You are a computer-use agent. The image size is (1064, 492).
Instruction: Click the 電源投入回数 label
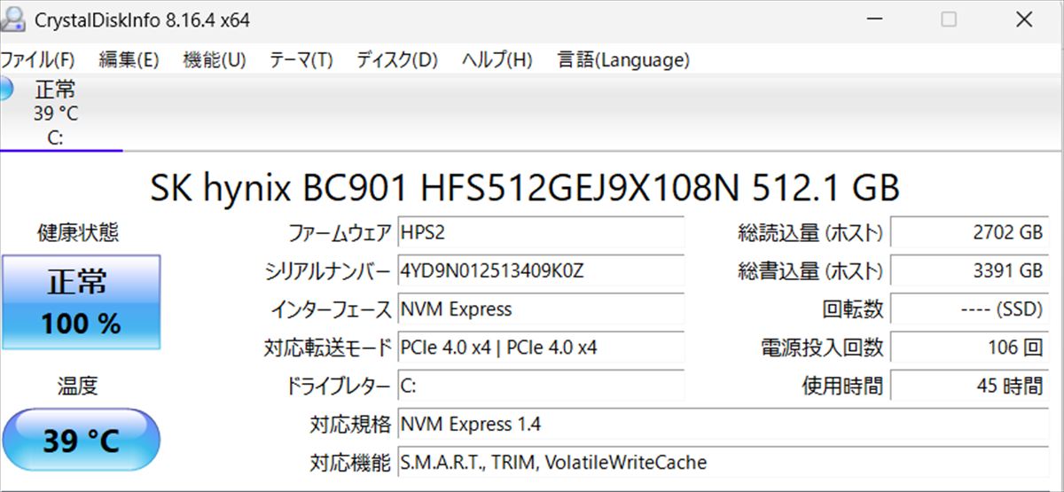tap(821, 348)
